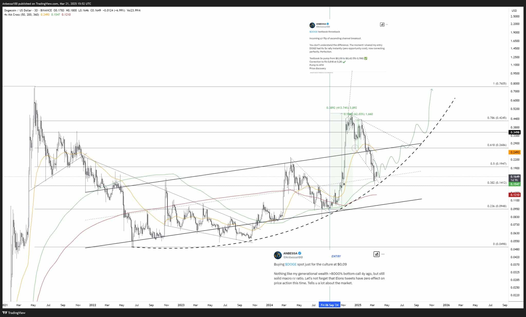Click verified badge next to lower ANBESSA name
The height and width of the screenshot is (317, 526).
tap(300, 253)
